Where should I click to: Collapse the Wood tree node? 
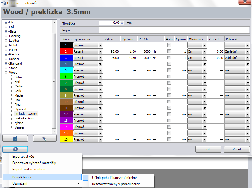tap(6, 73)
